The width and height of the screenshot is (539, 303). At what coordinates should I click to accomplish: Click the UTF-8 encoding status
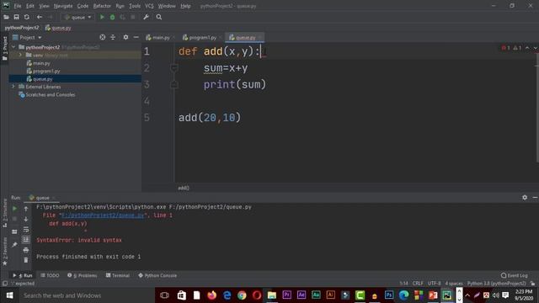tap(435, 284)
